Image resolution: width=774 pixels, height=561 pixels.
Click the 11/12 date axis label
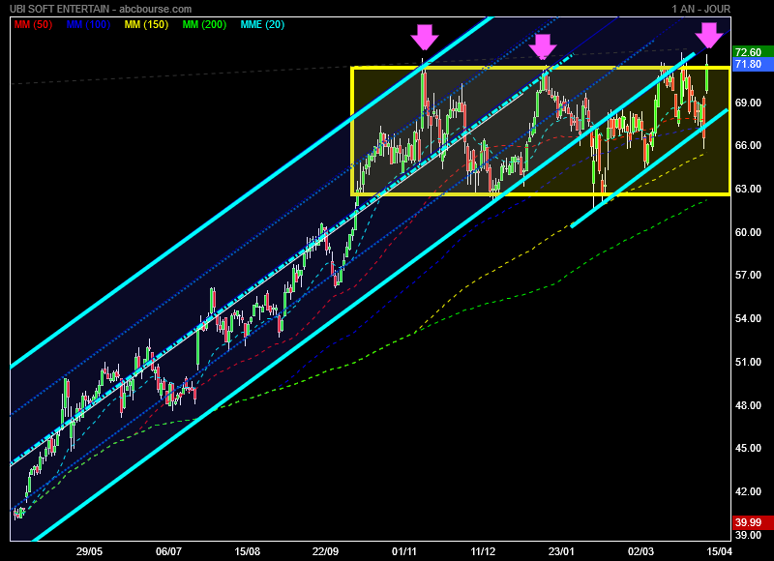tap(483, 551)
